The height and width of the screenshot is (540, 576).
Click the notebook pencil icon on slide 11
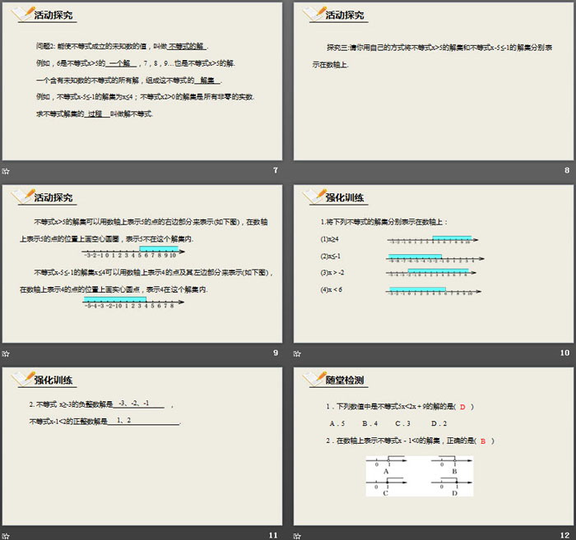(x=23, y=379)
